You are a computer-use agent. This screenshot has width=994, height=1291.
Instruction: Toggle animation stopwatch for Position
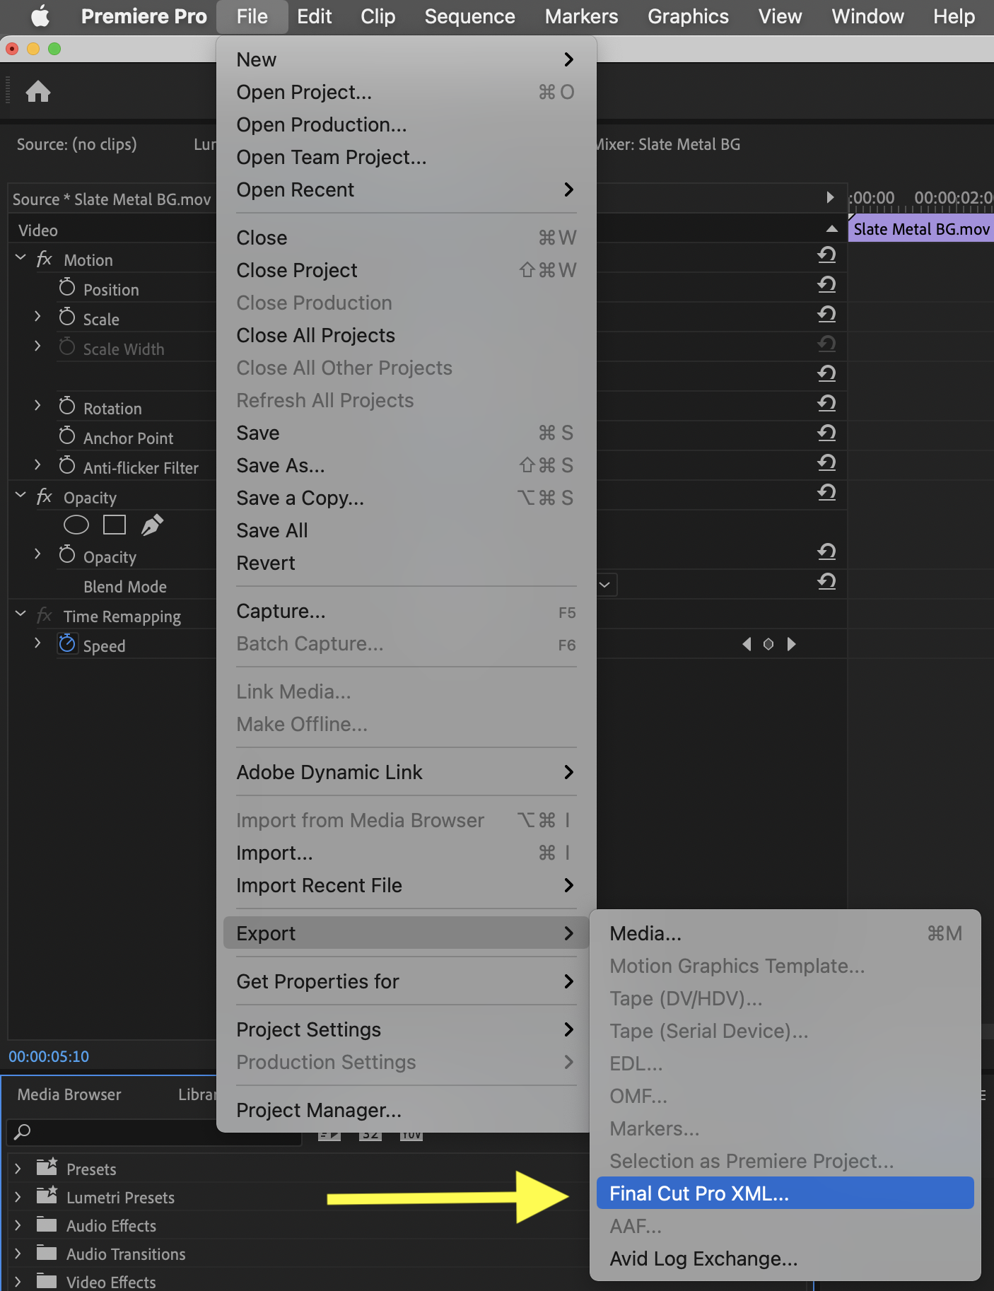(67, 288)
